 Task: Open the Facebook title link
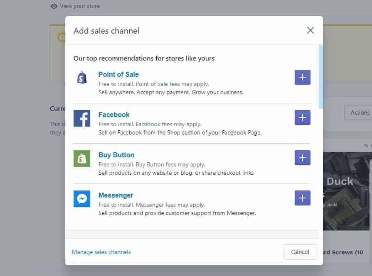[114, 115]
